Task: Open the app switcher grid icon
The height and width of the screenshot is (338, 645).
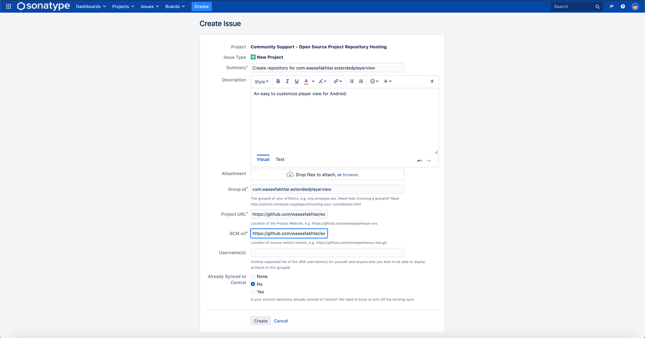Action: click(x=9, y=6)
